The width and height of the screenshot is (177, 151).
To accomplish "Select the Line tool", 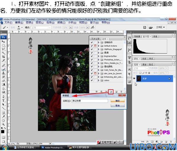I will tap(3, 108).
